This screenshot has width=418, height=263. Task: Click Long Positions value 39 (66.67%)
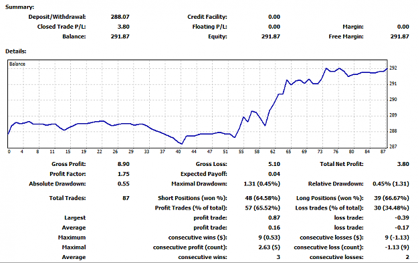point(392,198)
